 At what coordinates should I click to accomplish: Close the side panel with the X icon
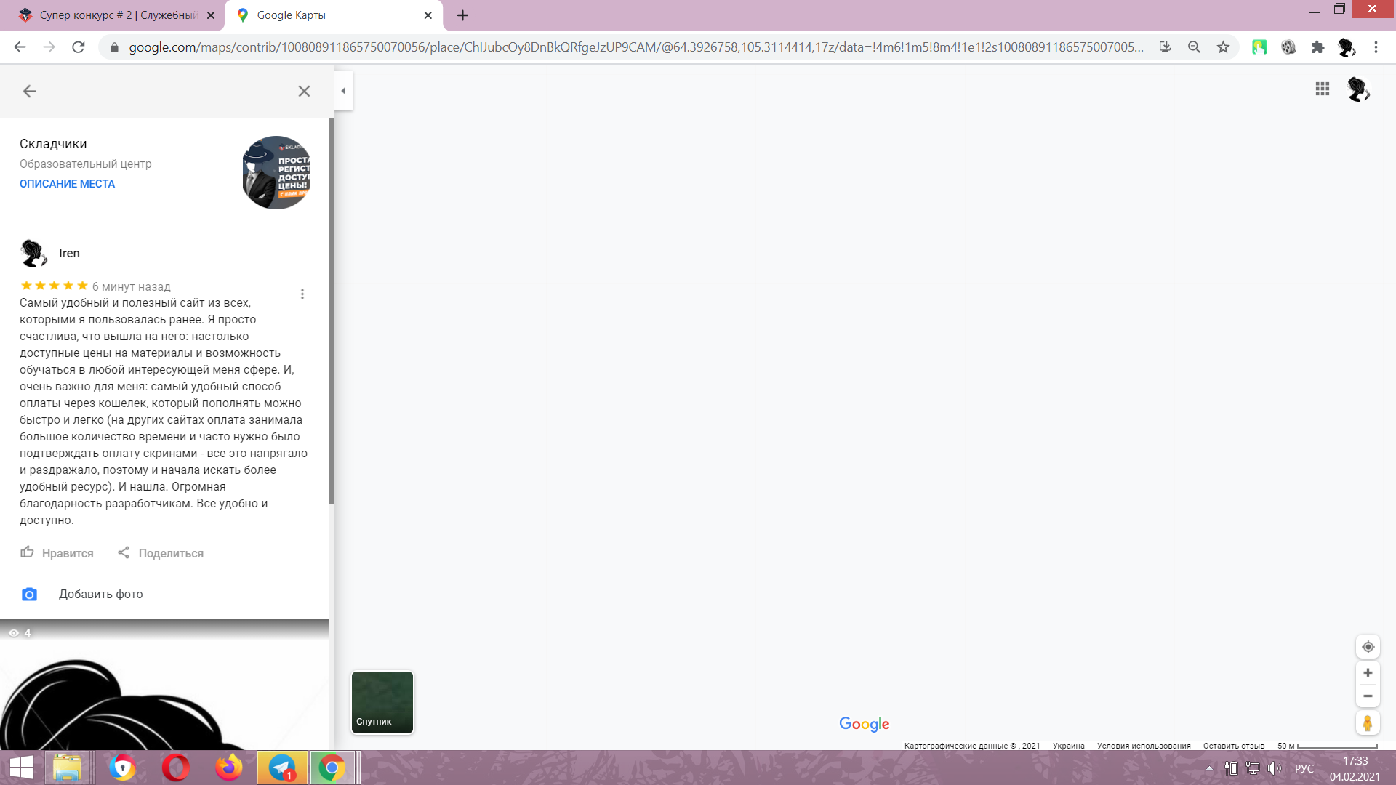[x=304, y=91]
